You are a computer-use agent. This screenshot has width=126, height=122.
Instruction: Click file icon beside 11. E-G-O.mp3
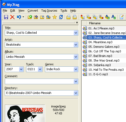[x=85, y=74]
